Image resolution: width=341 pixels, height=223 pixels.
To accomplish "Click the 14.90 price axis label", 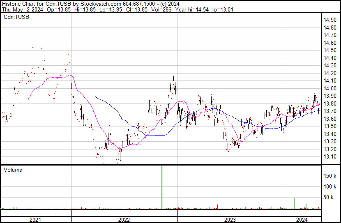I will (x=331, y=20).
